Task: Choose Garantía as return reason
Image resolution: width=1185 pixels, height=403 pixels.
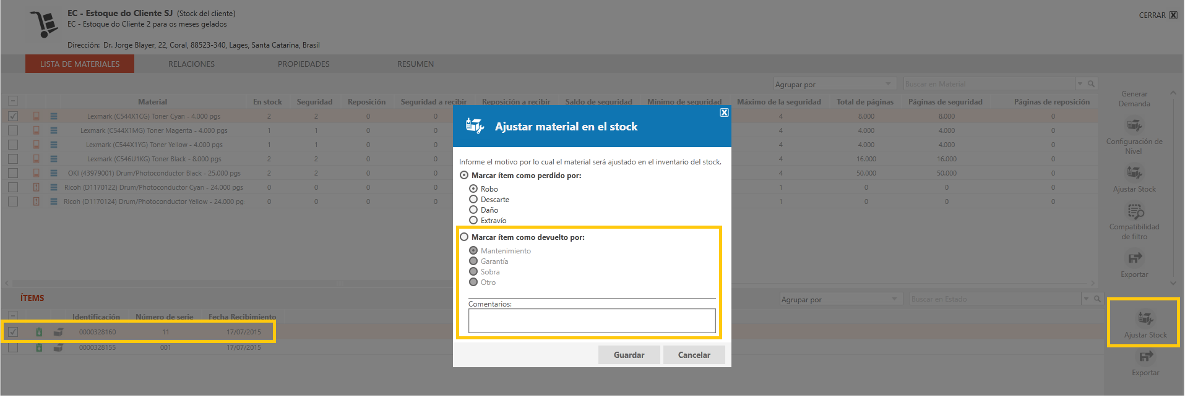Action: [x=473, y=261]
